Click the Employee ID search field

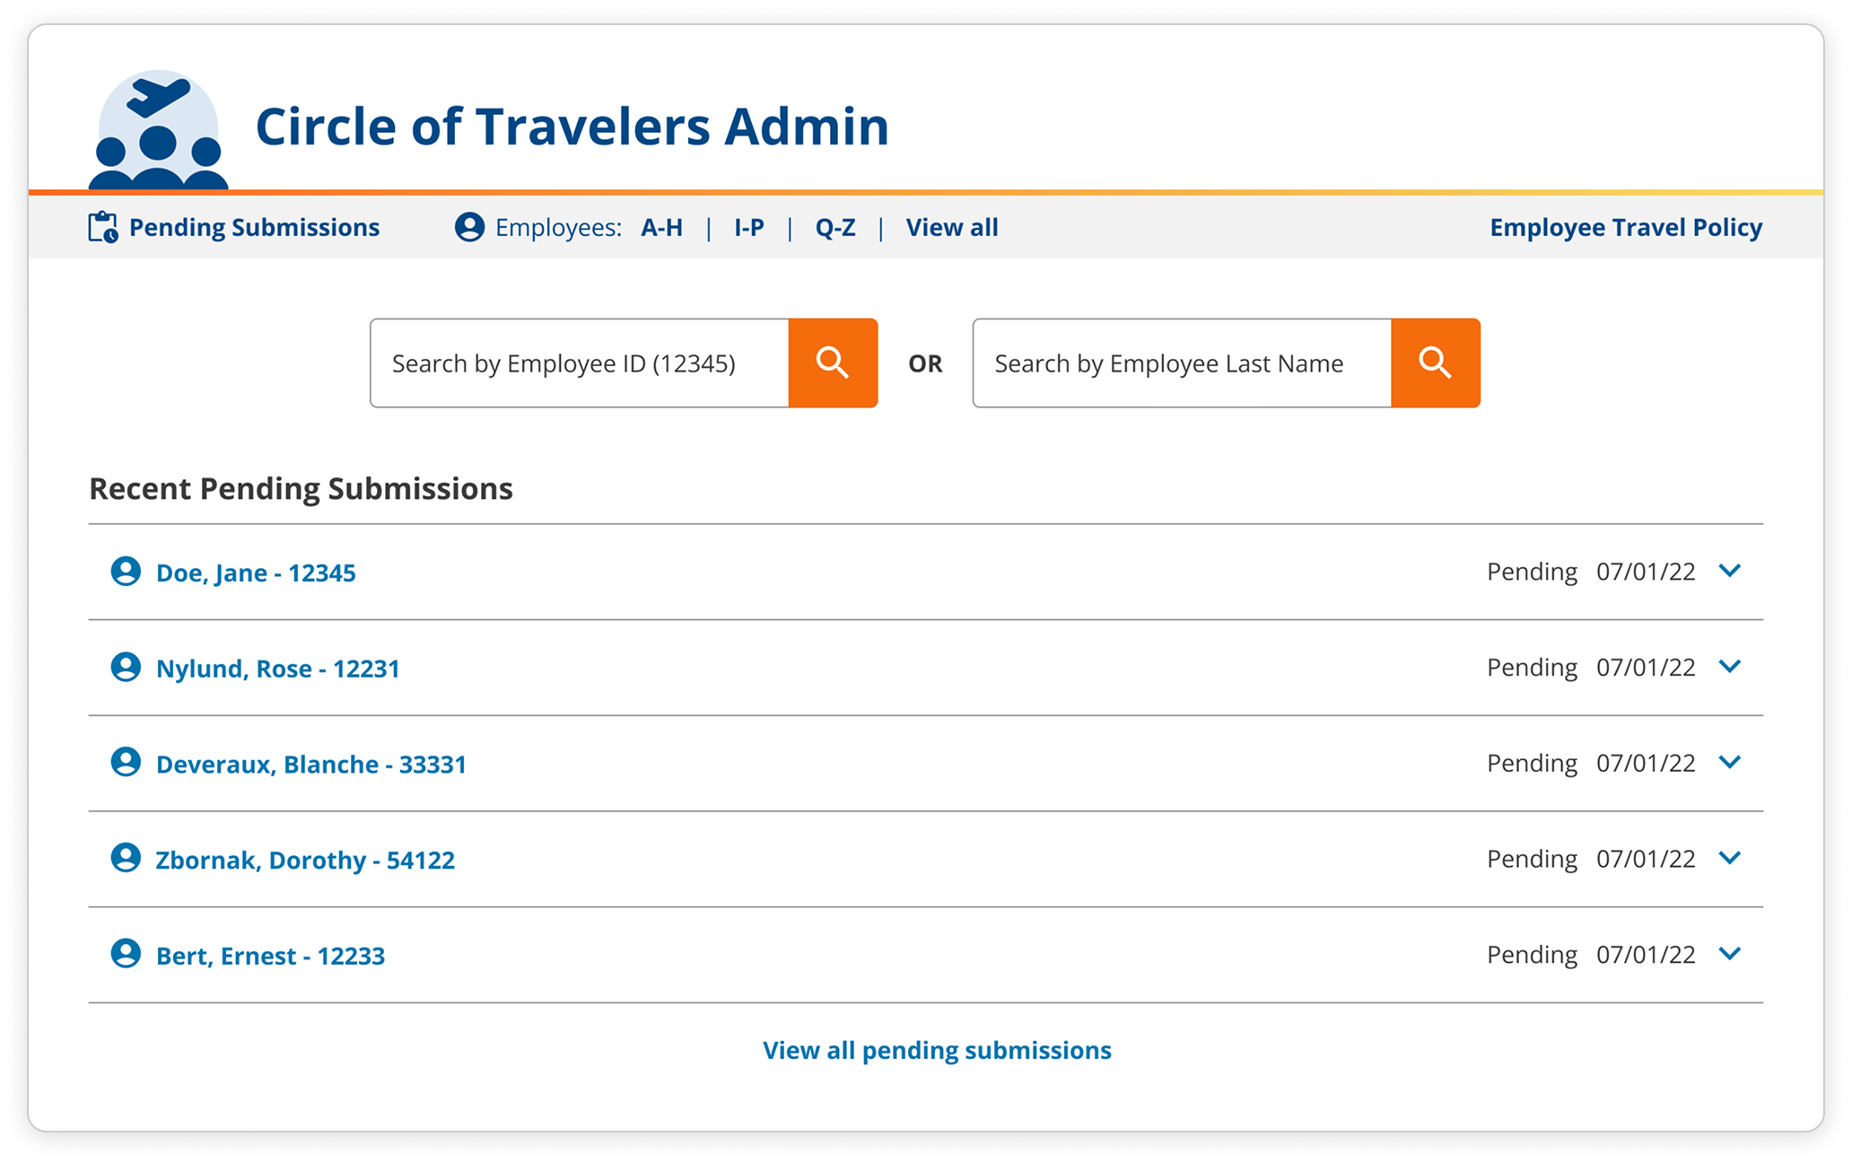[x=579, y=363]
